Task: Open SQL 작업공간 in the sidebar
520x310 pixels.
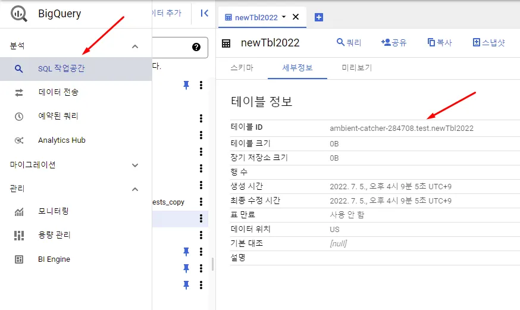Action: (x=76, y=68)
